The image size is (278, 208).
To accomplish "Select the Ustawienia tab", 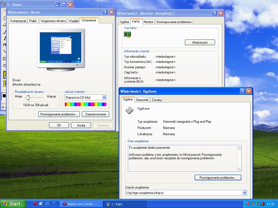I will (89, 20).
